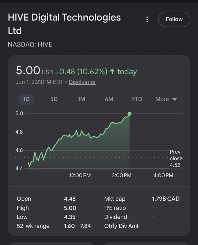Click the 52-wk range value
198x245 pixels.
coord(77,226)
